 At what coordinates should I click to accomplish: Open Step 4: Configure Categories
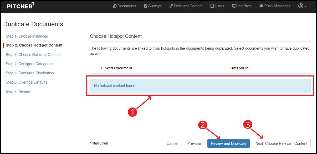29,64
